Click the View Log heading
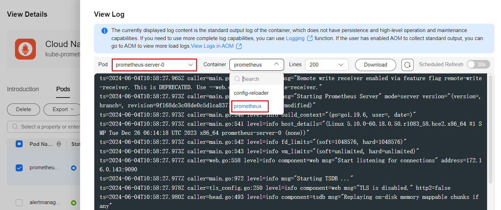Screen dimensions: 501x210 [109, 14]
